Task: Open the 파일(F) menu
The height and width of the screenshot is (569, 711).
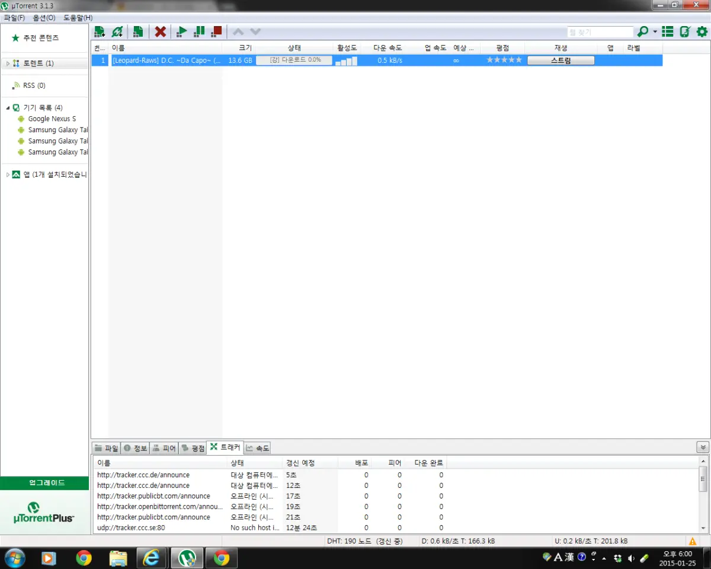Action: pyautogui.click(x=14, y=18)
